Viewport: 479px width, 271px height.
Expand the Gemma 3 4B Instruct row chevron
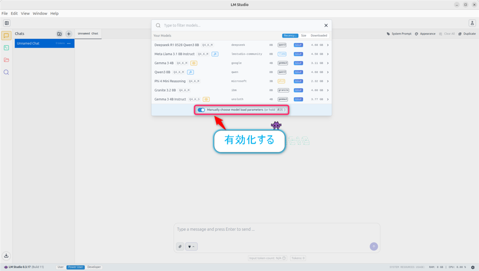328,99
